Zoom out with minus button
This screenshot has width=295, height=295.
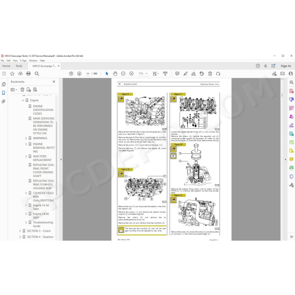click(x=123, y=74)
